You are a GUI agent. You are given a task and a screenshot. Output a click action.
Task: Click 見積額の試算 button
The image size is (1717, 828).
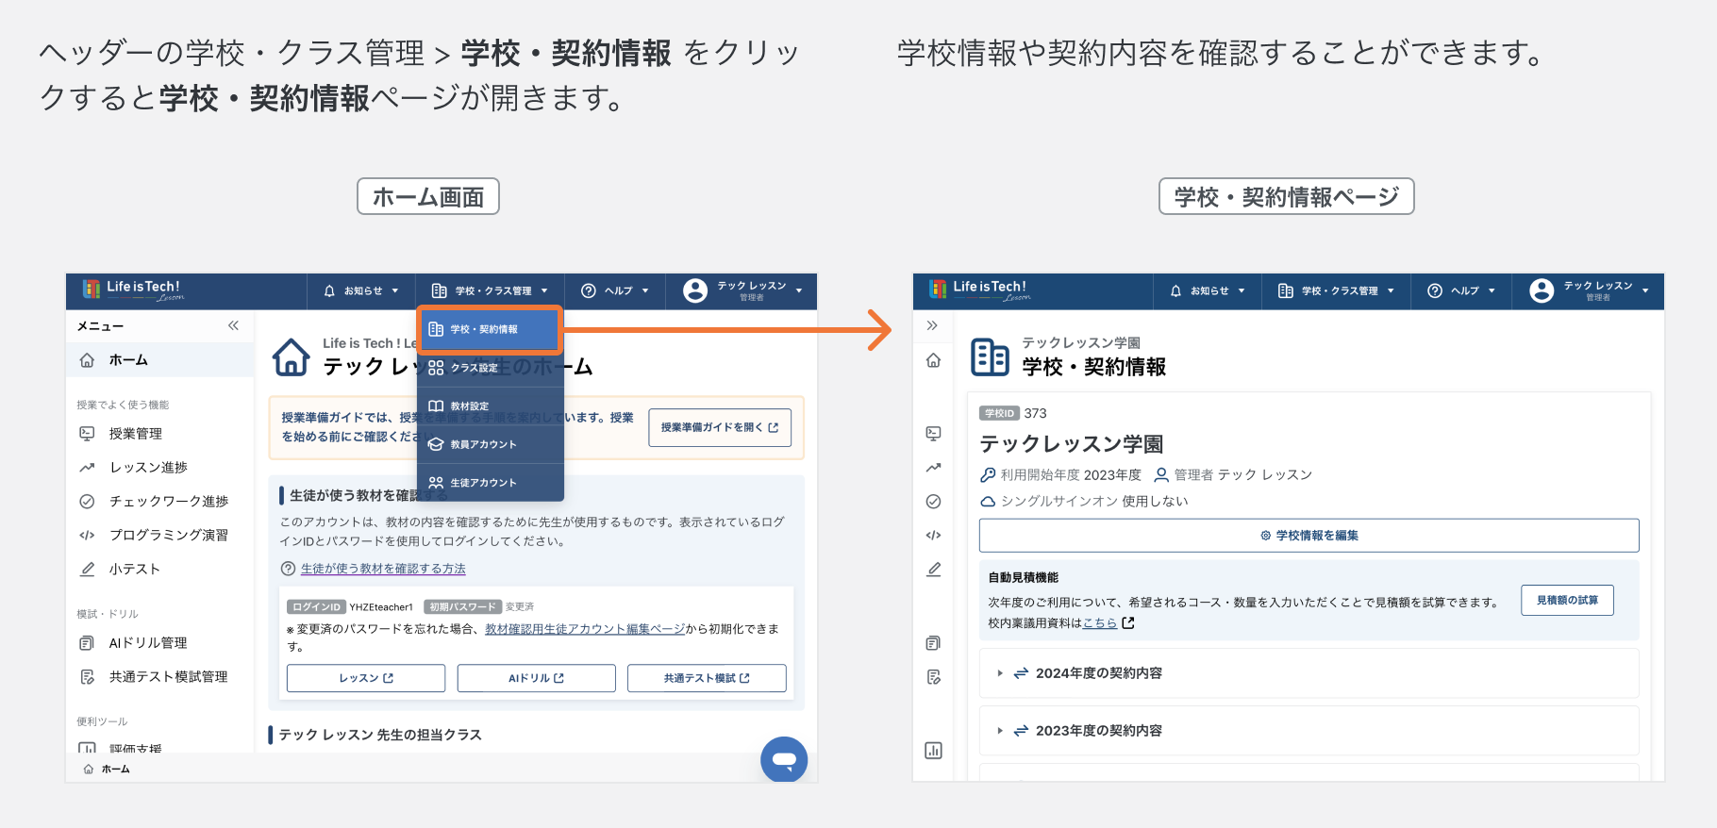click(x=1567, y=601)
